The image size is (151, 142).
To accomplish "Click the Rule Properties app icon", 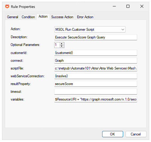I will click(7, 7).
